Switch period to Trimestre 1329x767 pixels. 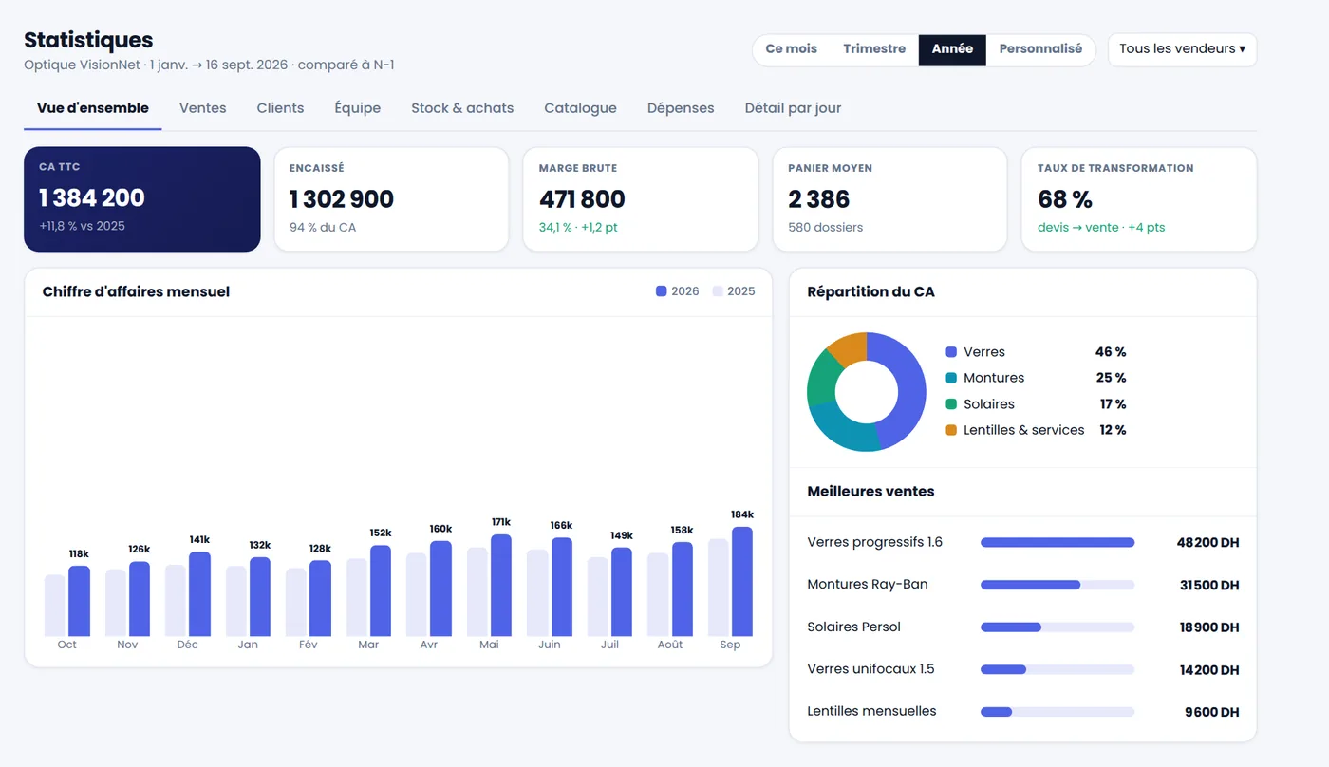874,49
